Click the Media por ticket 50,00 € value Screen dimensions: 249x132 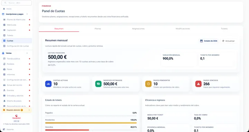coord(153,118)
